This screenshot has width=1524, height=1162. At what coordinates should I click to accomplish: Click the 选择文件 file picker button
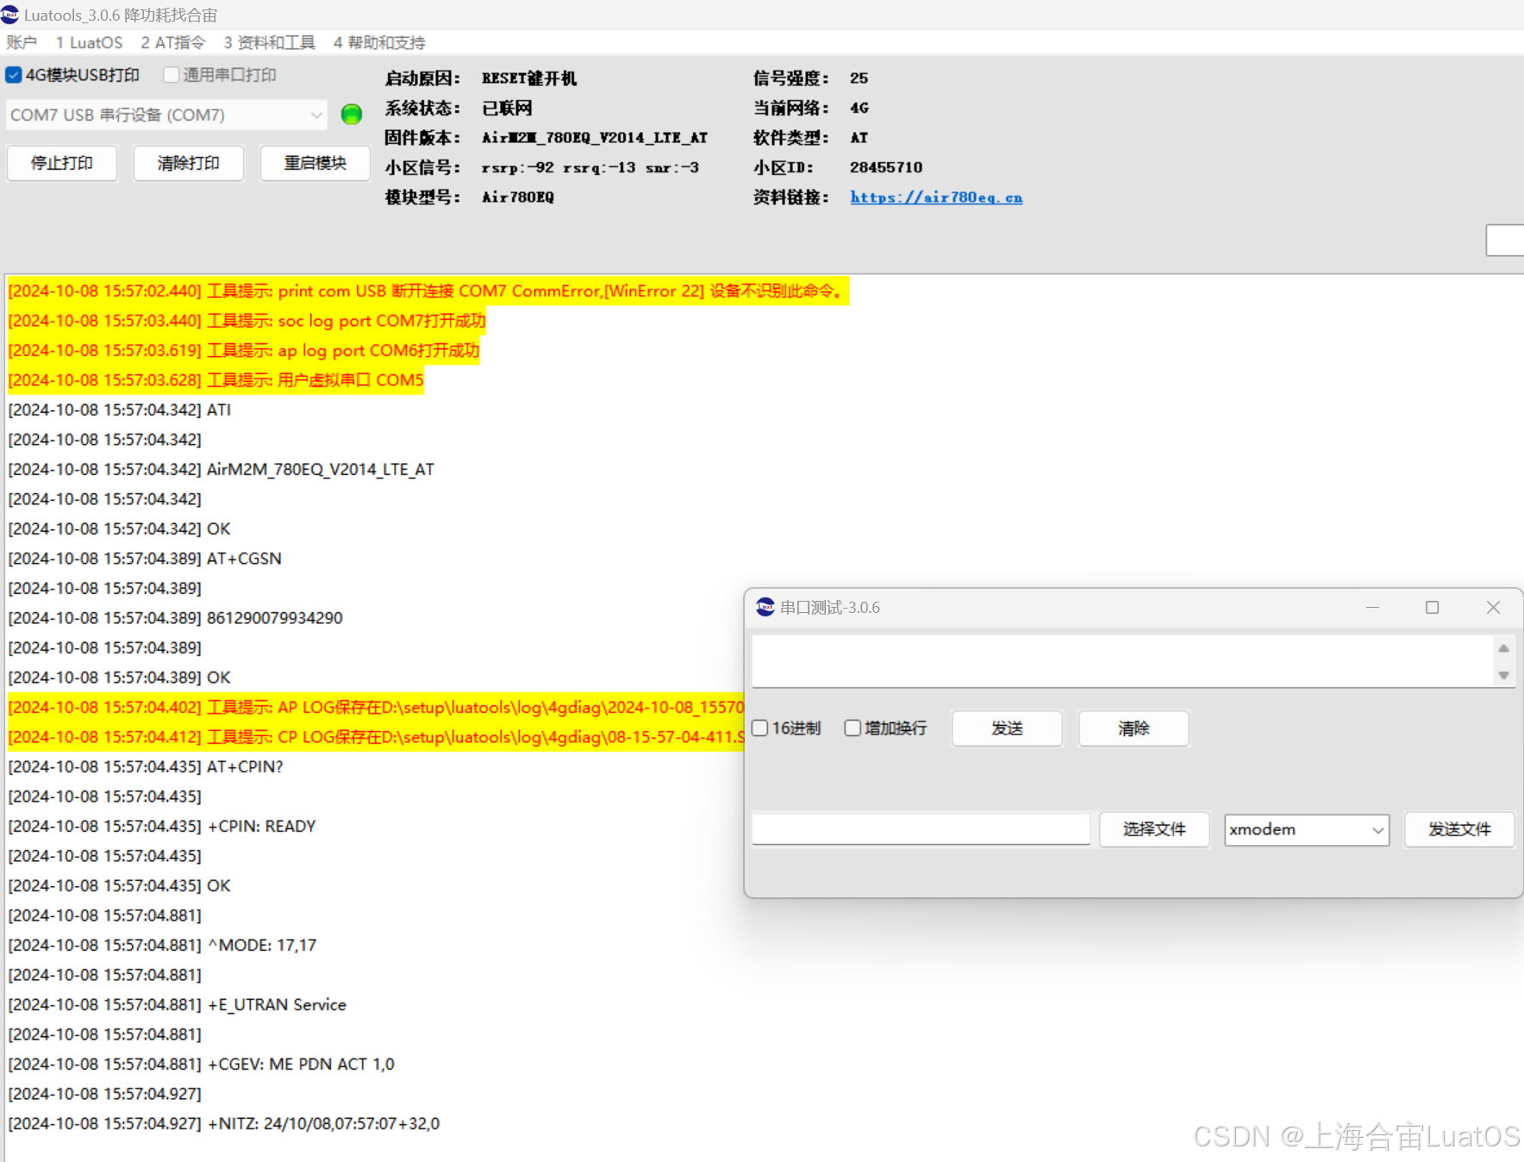[1153, 829]
